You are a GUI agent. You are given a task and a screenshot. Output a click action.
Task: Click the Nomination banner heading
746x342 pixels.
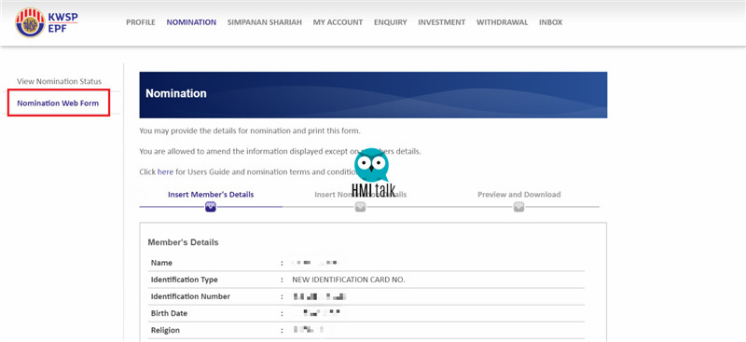tap(176, 94)
